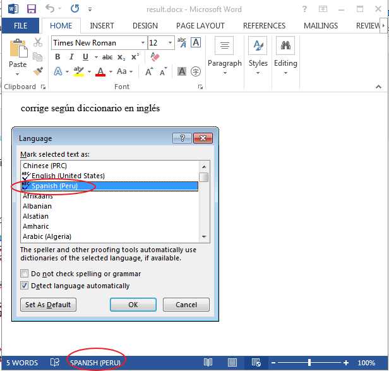The height and width of the screenshot is (371, 389).
Task: Open the Change Case Aa menu
Action: pyautogui.click(x=121, y=71)
